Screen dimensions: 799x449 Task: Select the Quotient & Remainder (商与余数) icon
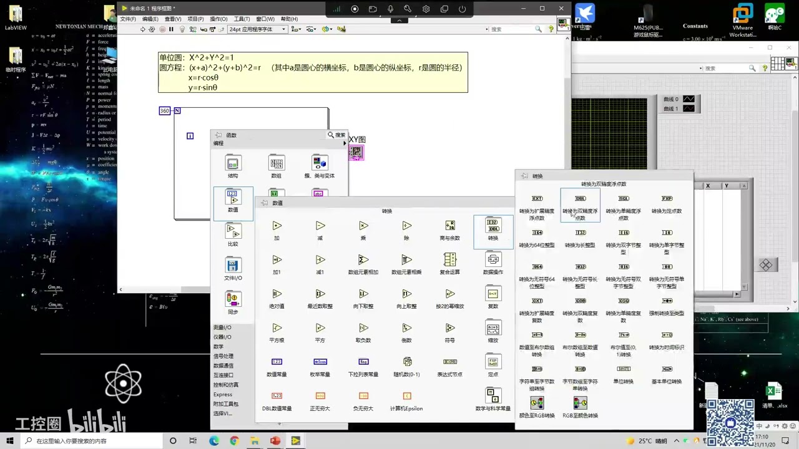click(449, 226)
